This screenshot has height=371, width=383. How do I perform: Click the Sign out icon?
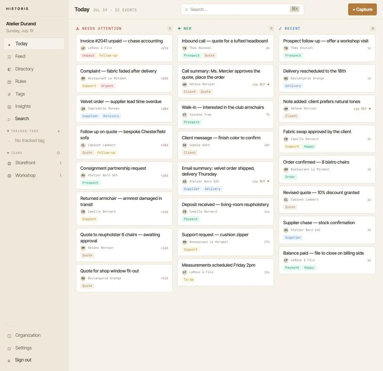pyautogui.click(x=9, y=360)
